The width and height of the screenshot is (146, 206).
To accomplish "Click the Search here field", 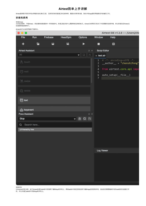I will click(x=55, y=125).
